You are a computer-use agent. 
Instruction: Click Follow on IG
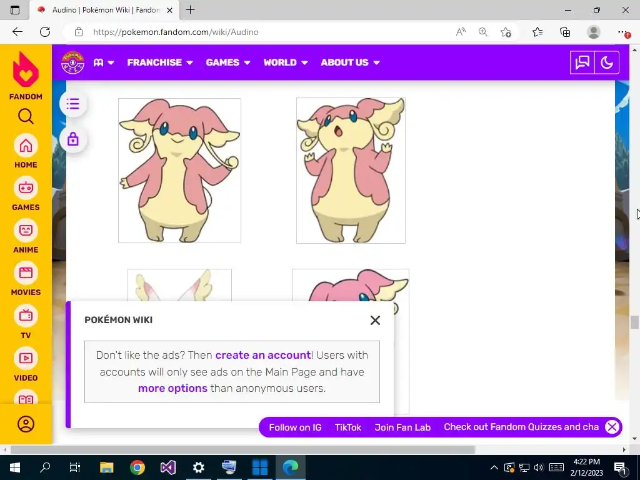tap(295, 427)
